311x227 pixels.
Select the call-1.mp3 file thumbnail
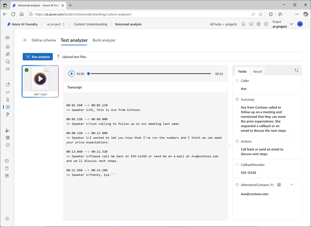40,81
